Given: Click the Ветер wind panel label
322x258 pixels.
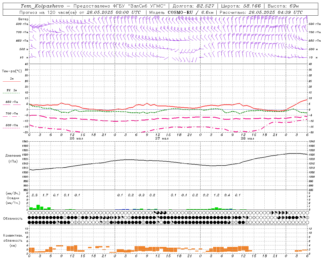Looking at the screenshot, I should [x=23, y=19].
